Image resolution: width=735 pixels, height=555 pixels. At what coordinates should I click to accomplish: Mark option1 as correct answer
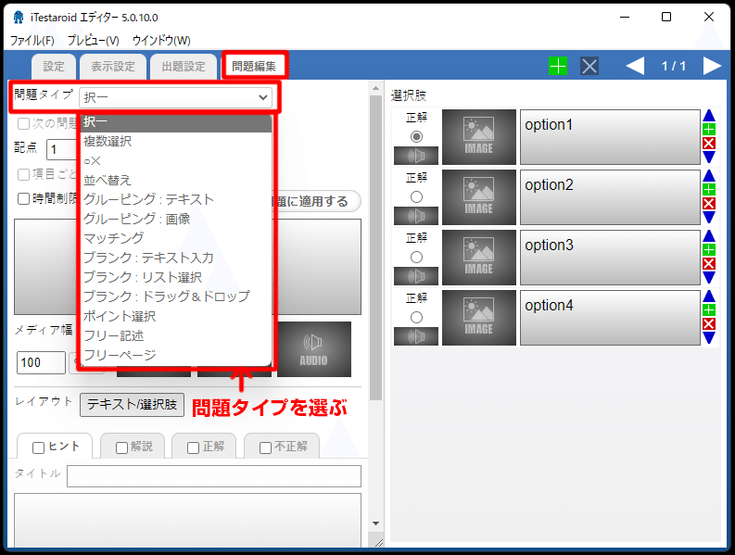tap(416, 136)
